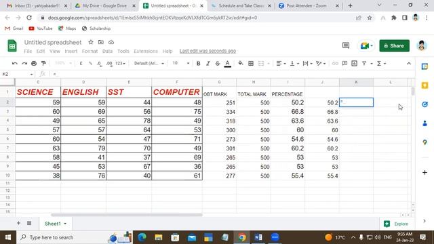Toggle strikethrough formatting
Viewport: 434px width, 244px height.
218,63
